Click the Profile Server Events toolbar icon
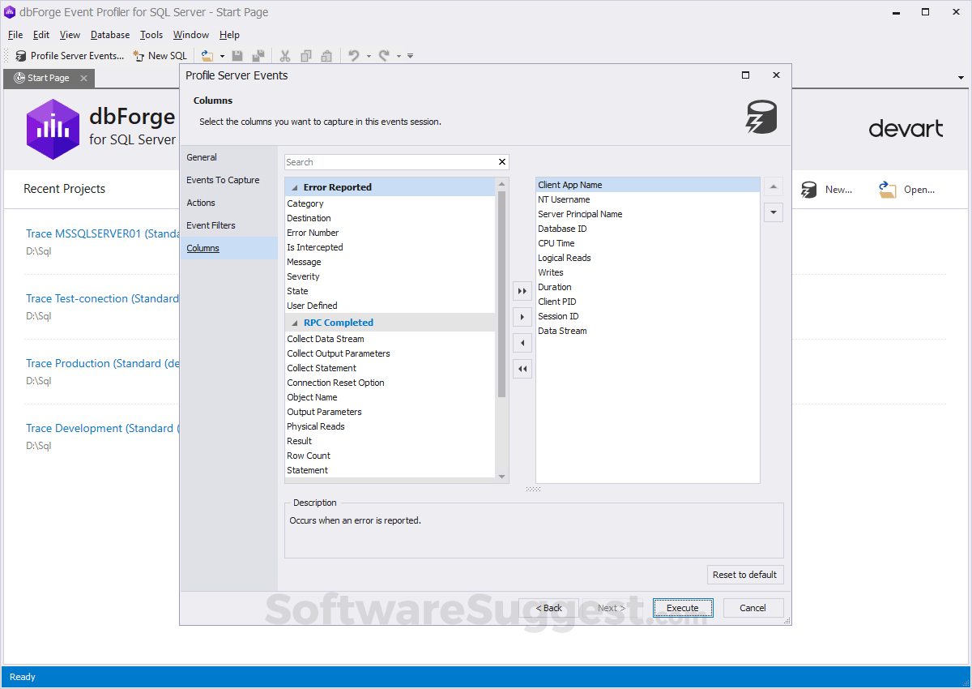972x689 pixels. [21, 56]
